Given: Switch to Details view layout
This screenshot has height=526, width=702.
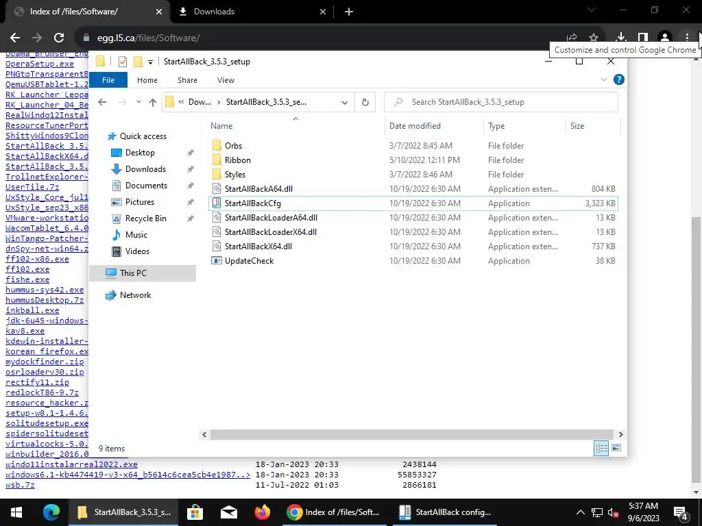Looking at the screenshot, I should click(x=601, y=448).
